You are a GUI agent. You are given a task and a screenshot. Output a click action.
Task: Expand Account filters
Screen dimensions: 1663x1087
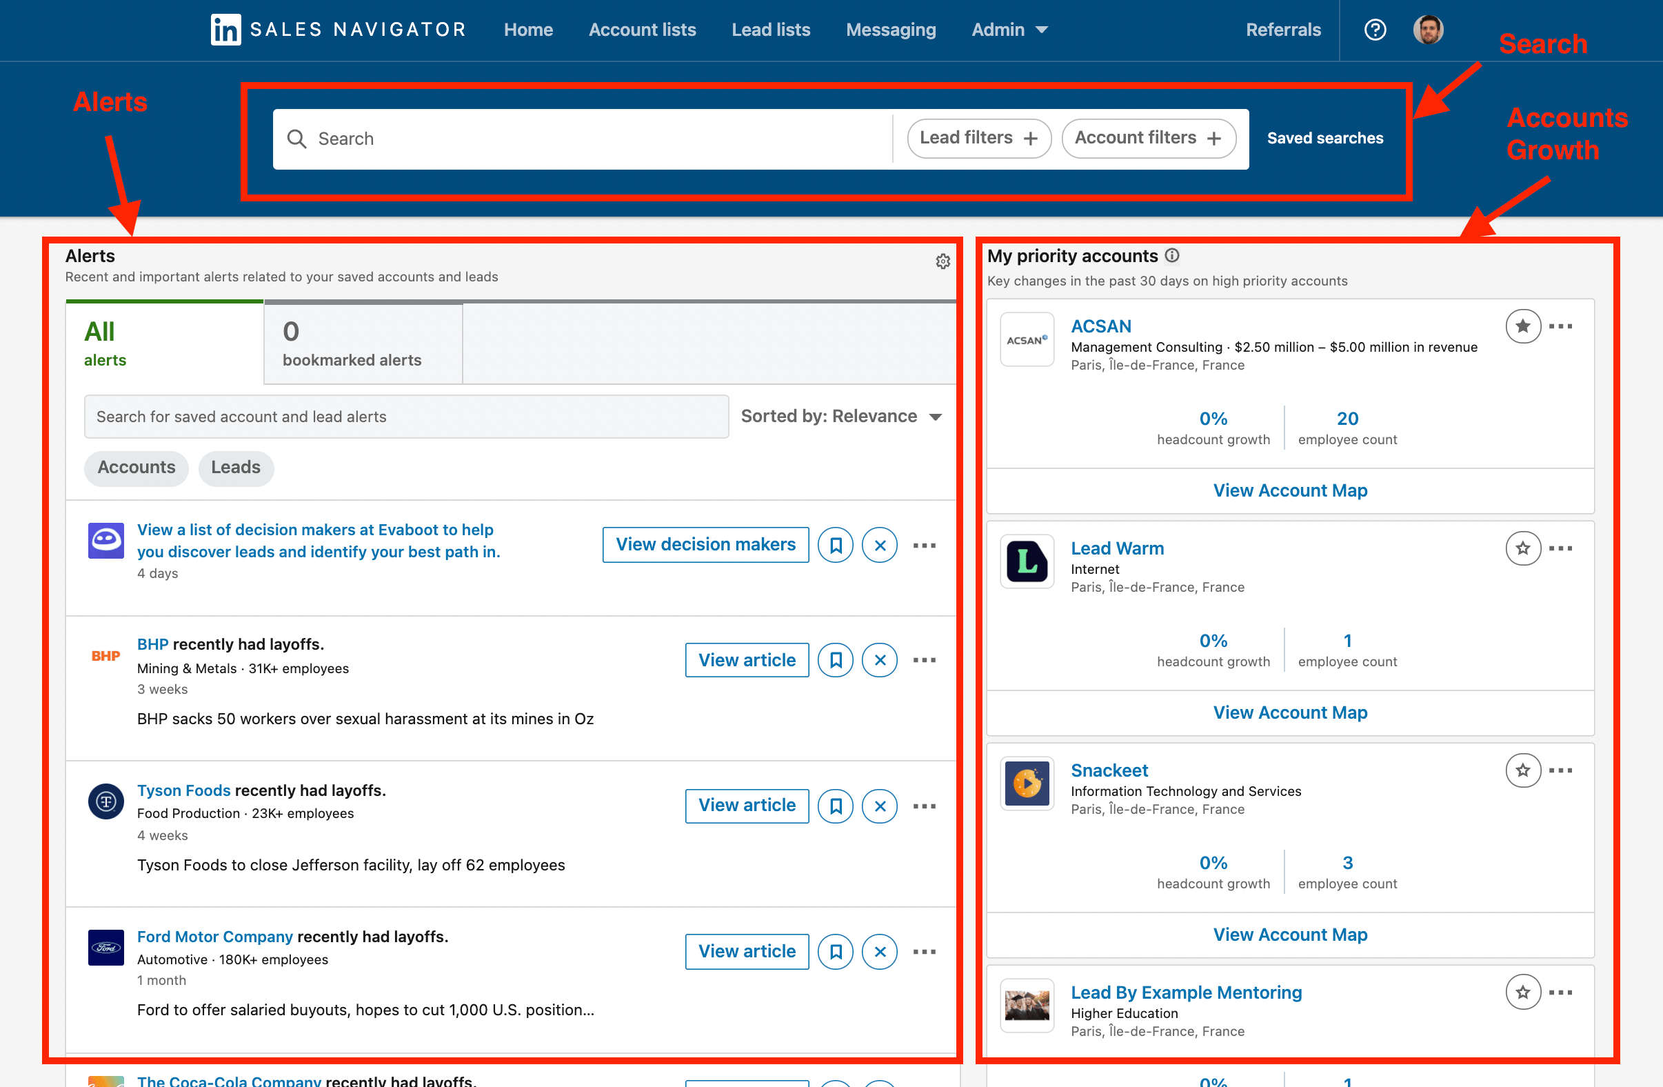coord(1148,139)
